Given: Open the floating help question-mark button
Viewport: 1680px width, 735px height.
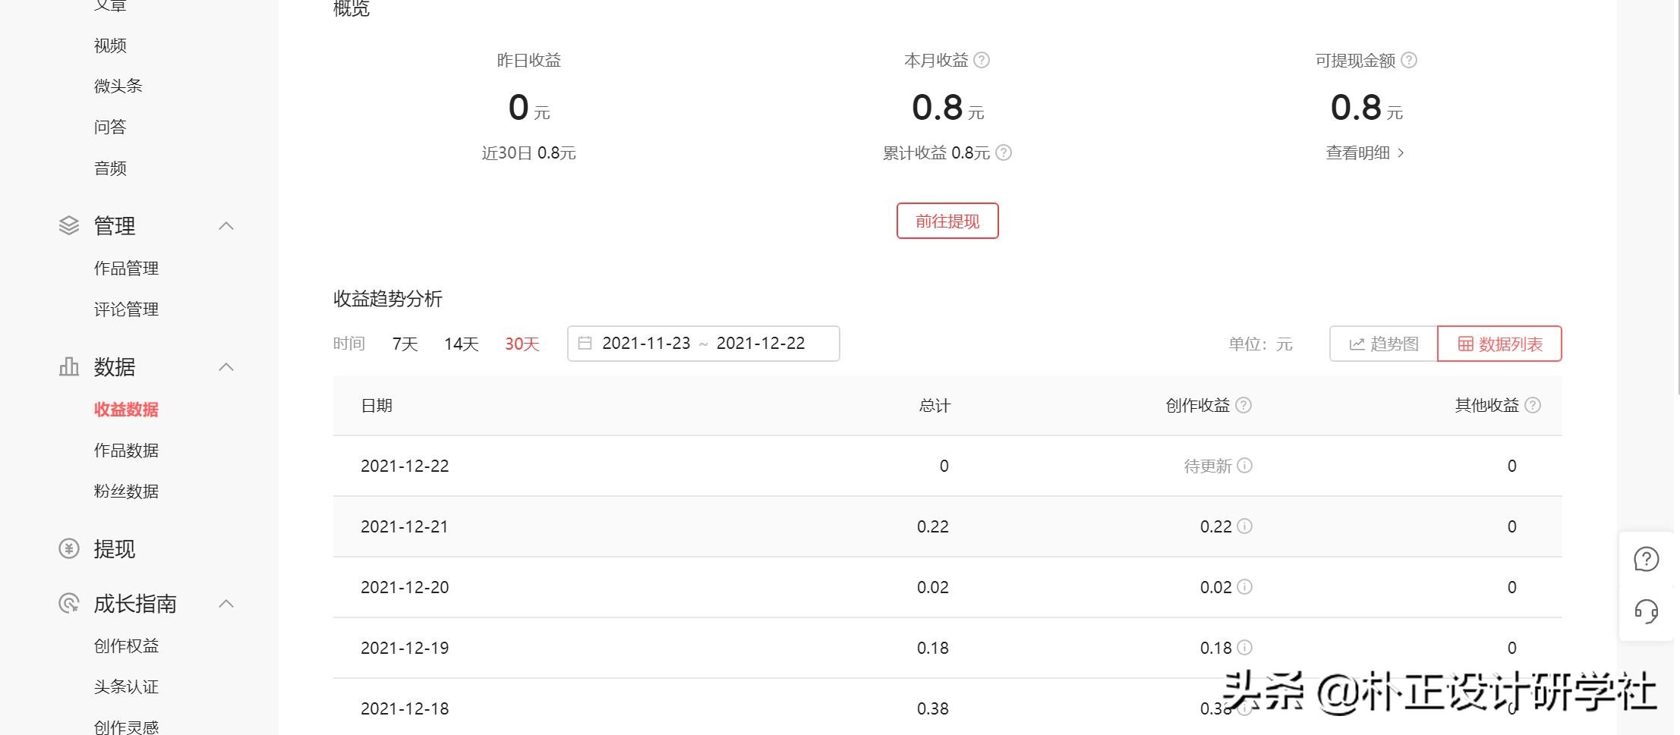Looking at the screenshot, I should pos(1646,559).
